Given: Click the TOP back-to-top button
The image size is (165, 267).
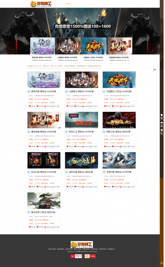Looking at the screenshot, I should click(154, 69).
